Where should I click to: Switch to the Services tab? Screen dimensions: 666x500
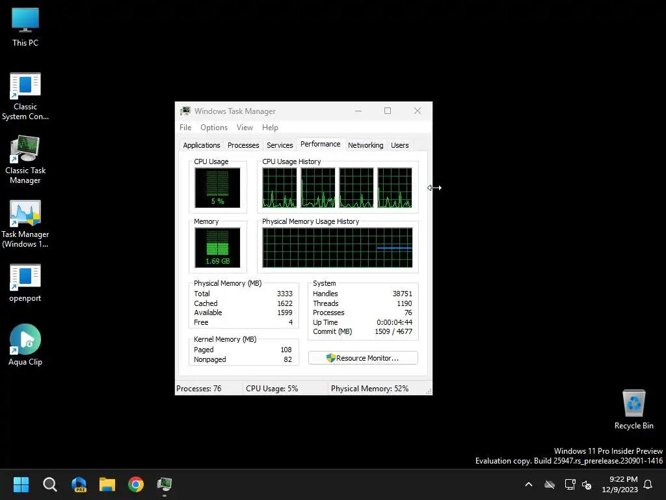pyautogui.click(x=280, y=145)
